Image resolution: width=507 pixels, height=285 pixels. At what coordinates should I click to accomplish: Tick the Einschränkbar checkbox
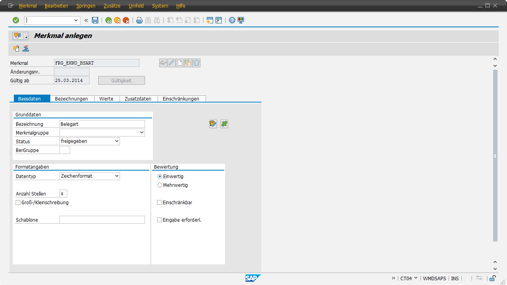pyautogui.click(x=160, y=203)
